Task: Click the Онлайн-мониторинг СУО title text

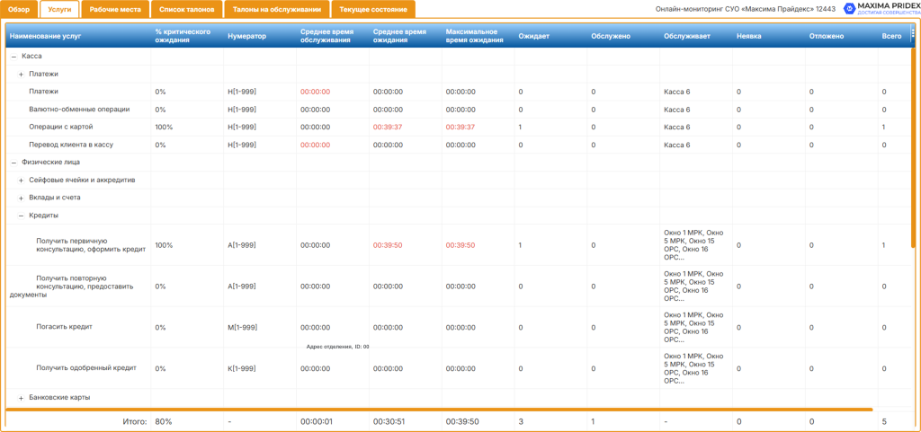Action: pyautogui.click(x=746, y=9)
